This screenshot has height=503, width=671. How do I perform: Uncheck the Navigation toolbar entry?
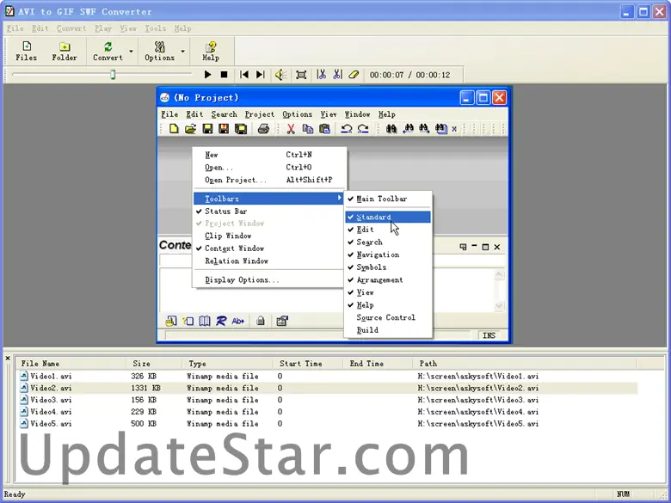[x=388, y=255]
